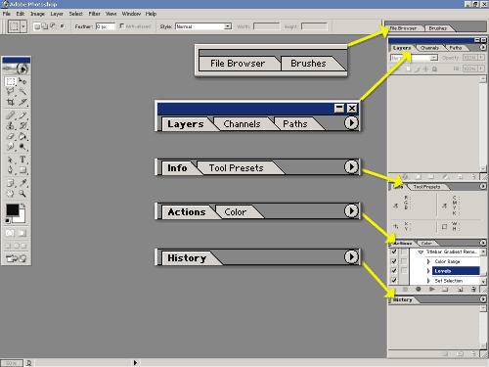Click the Feather input field
This screenshot has height=367, width=489.
point(106,26)
